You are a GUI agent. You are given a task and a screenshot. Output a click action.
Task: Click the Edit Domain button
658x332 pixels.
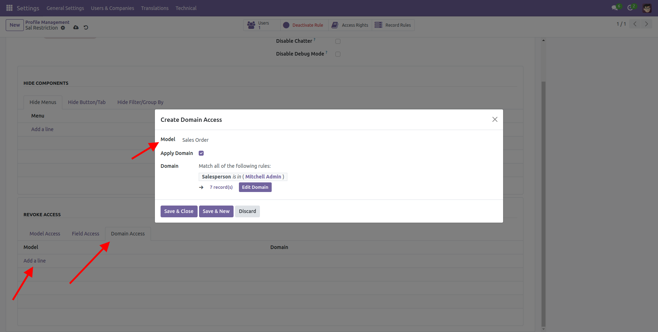pyautogui.click(x=255, y=187)
